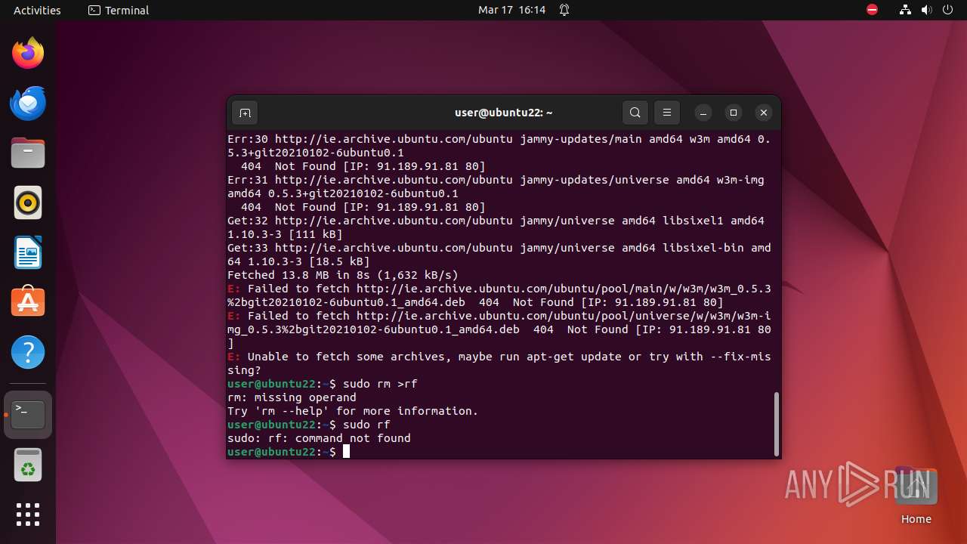This screenshot has height=544, width=967.
Task: Open the Trash from the dock
Action: coord(28,465)
